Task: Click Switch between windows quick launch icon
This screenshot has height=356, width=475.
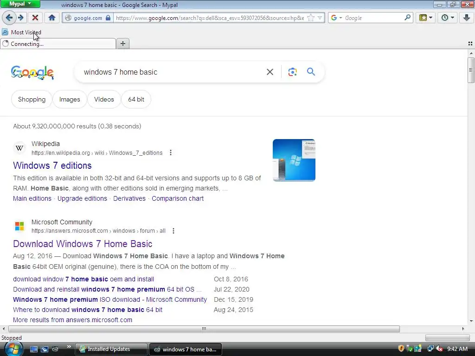Action: 44,349
